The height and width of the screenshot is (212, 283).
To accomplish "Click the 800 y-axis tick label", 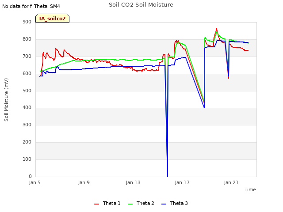I will tap(27, 39).
